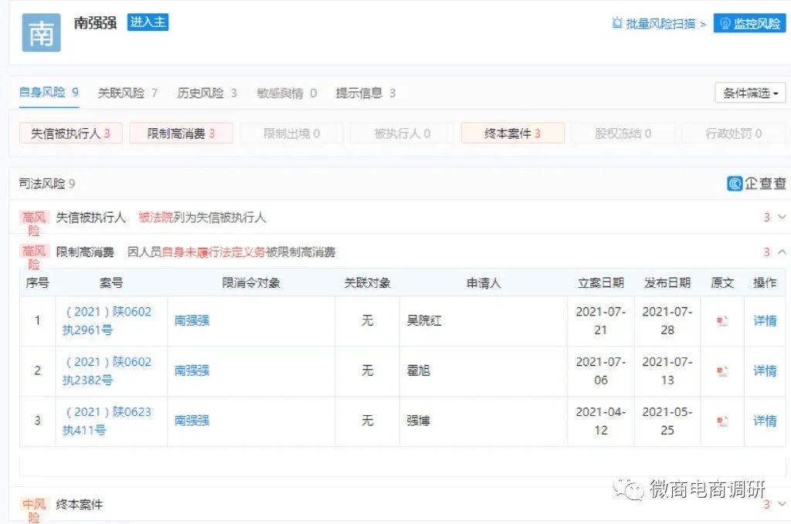Open the 条件筛选 filter dropdown

(x=749, y=92)
